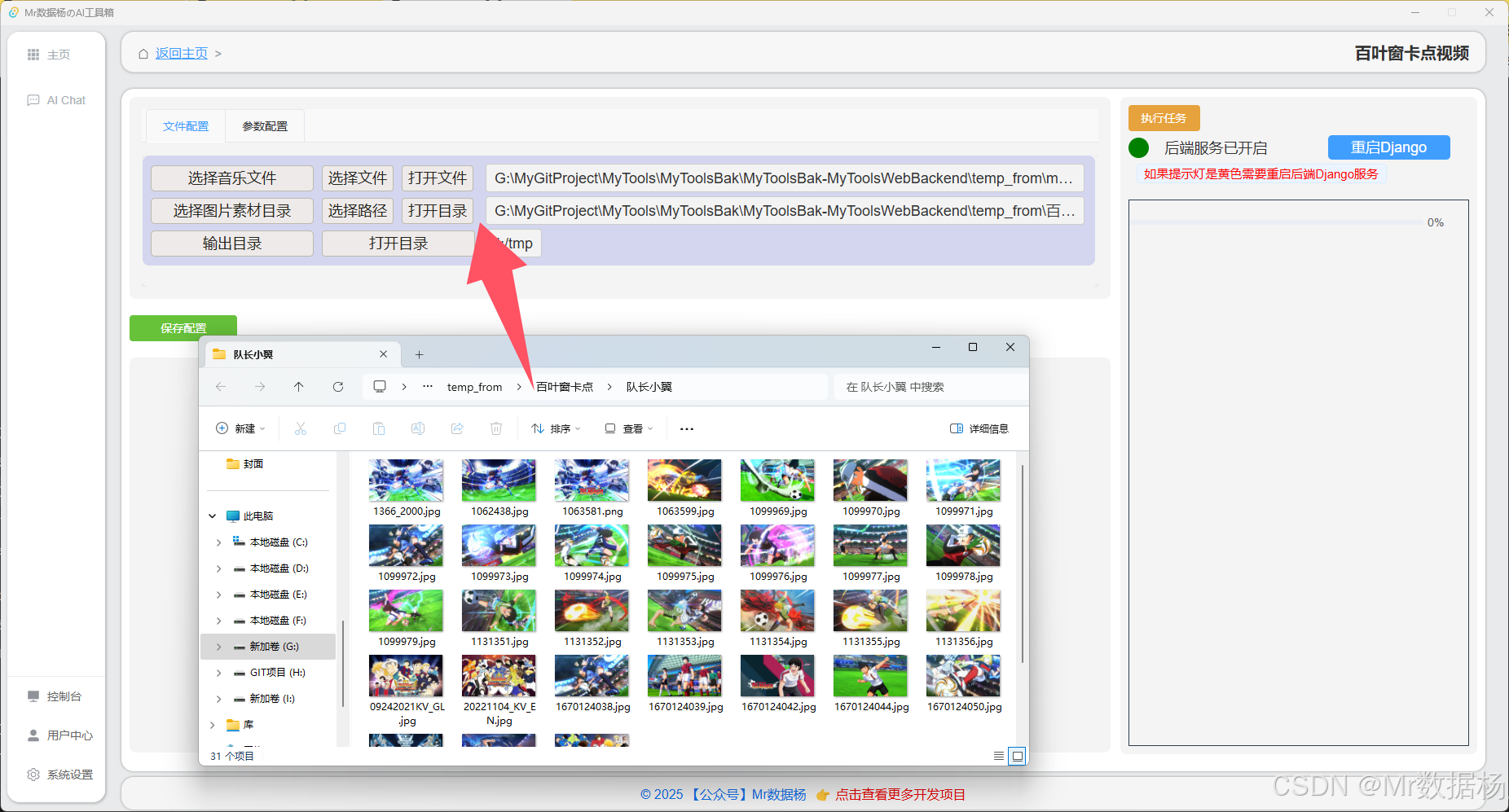Click the 队长小翼 breadcrumb segment
Screen dimensions: 1509x812
649,387
